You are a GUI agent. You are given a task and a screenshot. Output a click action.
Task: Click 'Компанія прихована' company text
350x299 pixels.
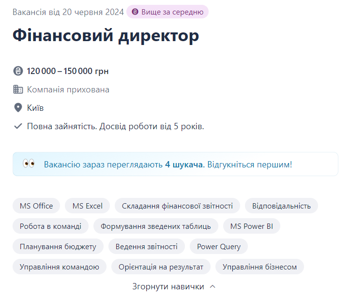pyautogui.click(x=68, y=90)
